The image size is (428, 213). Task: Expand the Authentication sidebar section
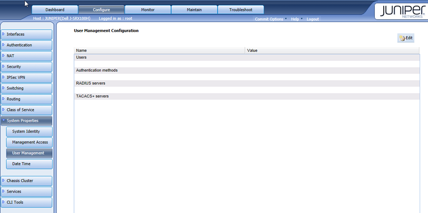point(27,45)
